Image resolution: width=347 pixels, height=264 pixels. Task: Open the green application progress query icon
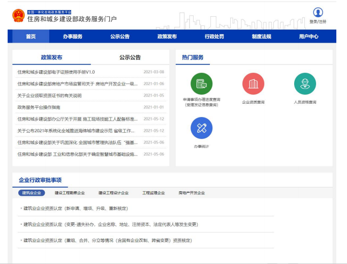click(201, 83)
